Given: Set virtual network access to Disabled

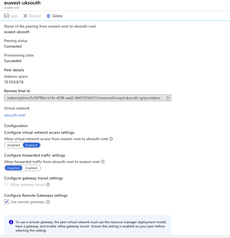Looking at the screenshot, I should 14,145.
